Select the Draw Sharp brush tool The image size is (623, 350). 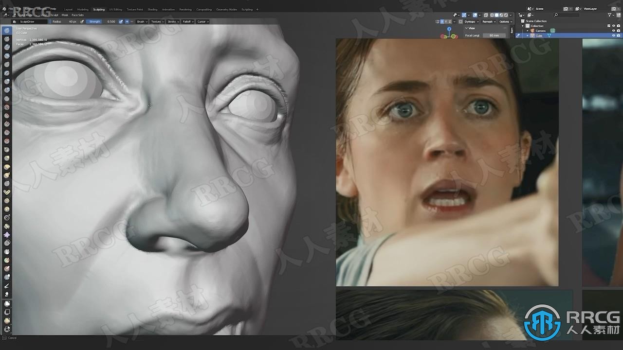pos(7,39)
